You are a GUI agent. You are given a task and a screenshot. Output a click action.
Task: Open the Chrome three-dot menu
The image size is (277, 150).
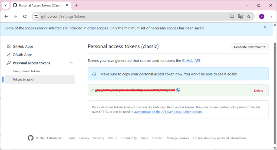(271, 16)
